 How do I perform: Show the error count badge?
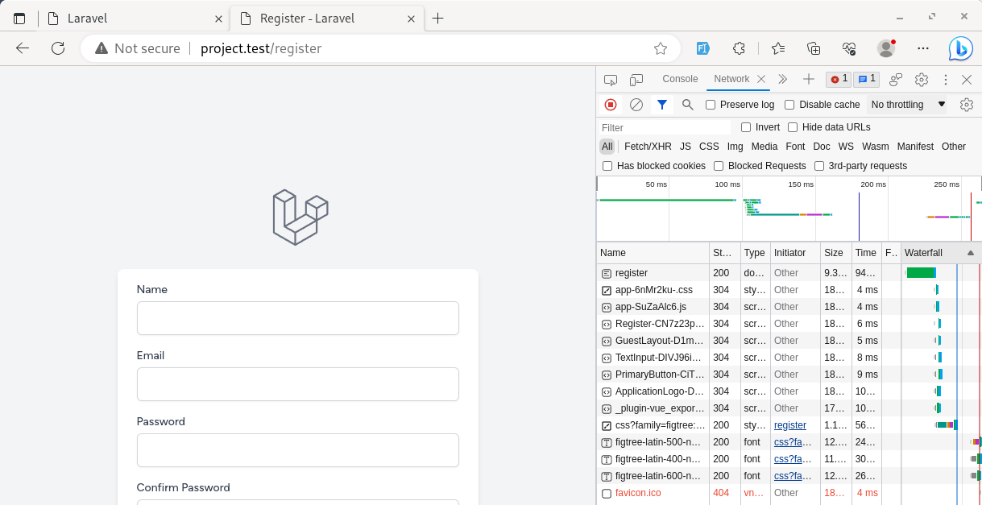839,79
